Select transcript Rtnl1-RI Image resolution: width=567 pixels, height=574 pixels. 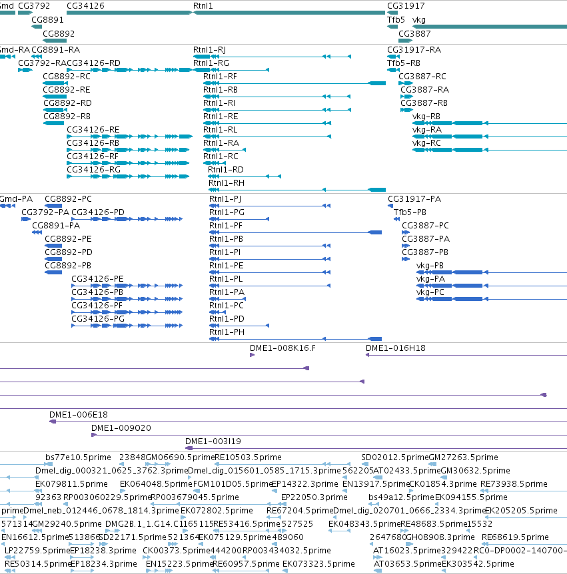click(x=219, y=103)
